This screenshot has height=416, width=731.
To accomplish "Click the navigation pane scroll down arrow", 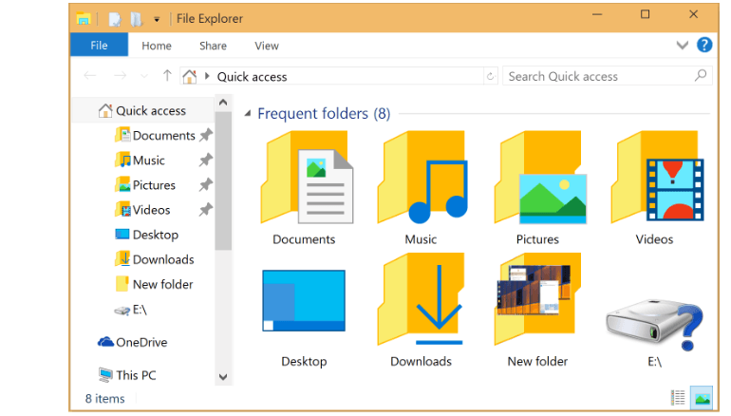I will pyautogui.click(x=223, y=377).
